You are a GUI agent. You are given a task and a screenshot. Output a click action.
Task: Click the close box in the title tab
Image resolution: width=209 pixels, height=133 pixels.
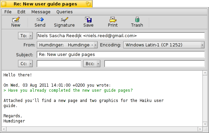coord(4,4)
